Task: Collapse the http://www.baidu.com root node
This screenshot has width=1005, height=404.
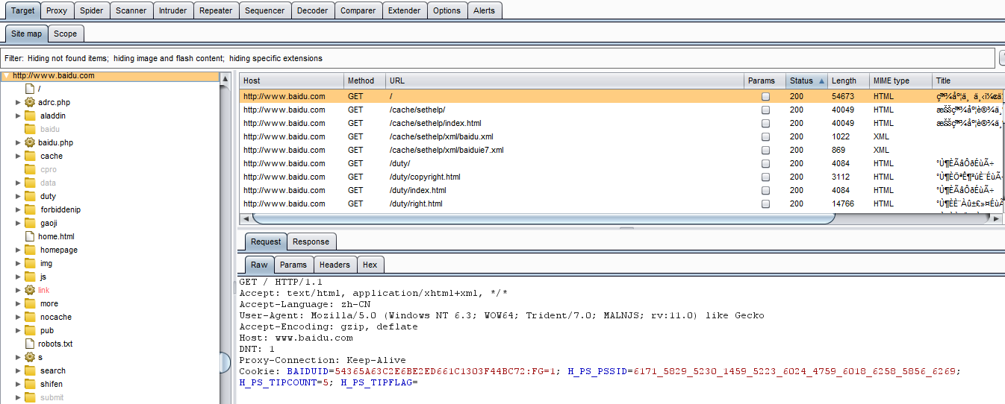Action: [x=6, y=75]
